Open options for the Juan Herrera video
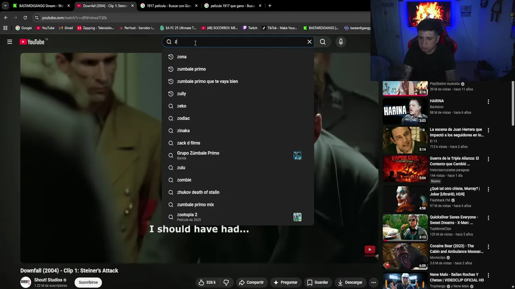Screen dimensions: 515x289 pos(488,130)
